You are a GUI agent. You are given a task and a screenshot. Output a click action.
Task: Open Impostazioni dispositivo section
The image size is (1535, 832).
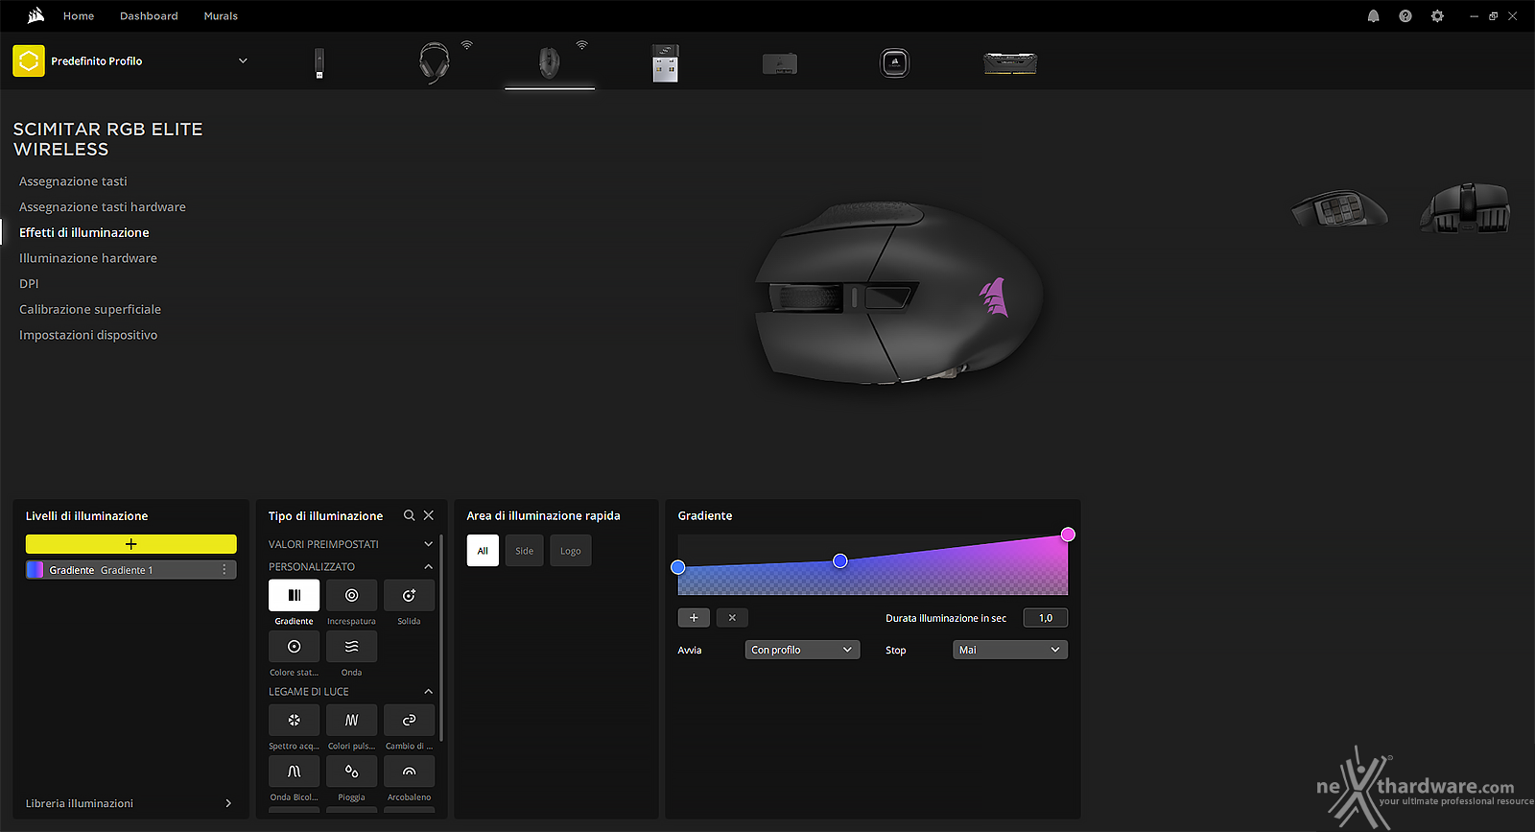[x=88, y=335]
